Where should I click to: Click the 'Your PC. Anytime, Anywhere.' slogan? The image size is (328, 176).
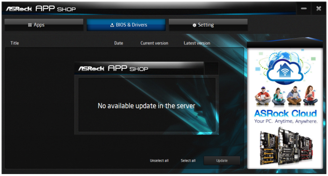(x=286, y=121)
